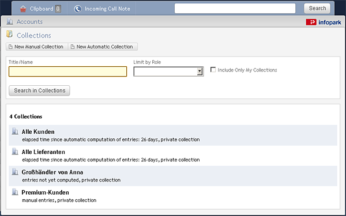The width and height of the screenshot is (346, 216).
Task: Click the icon beside Premium-Kunden
Action: point(15,192)
